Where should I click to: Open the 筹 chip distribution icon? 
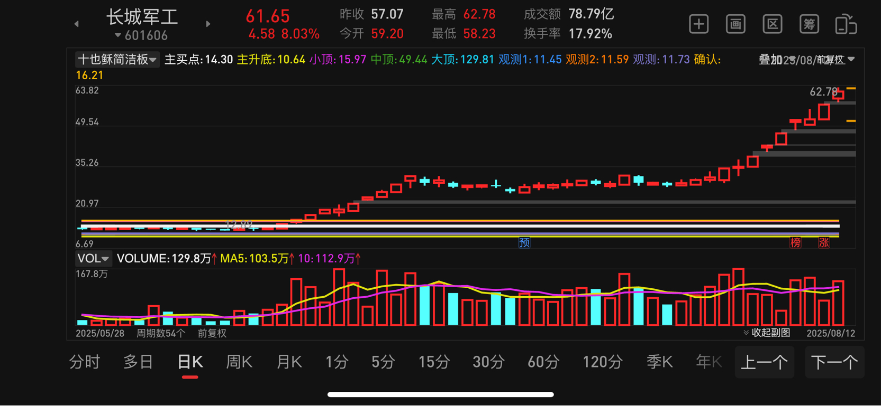[x=809, y=24]
